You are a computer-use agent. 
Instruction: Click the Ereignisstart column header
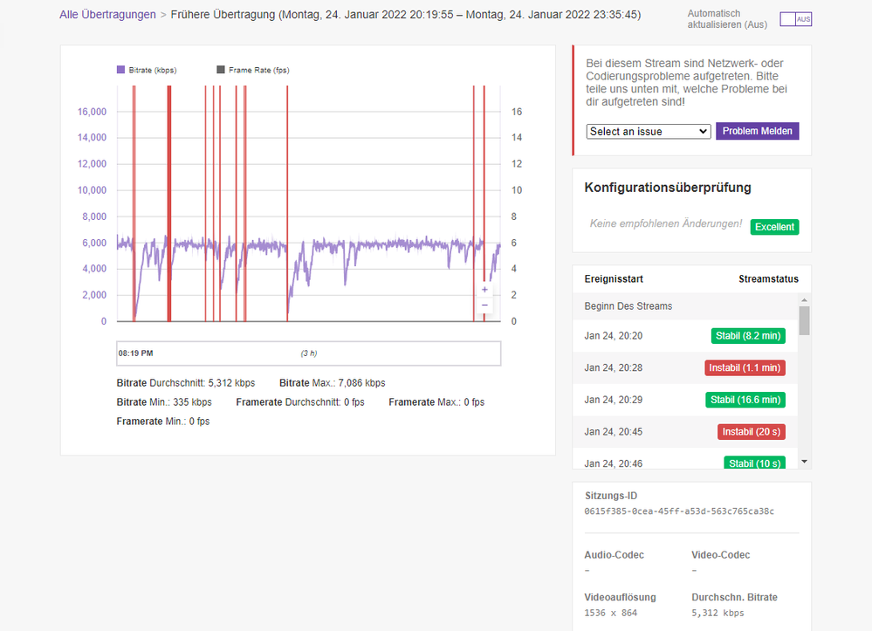pos(614,279)
